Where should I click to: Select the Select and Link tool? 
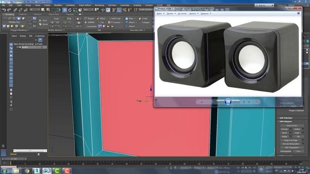pos(15,10)
